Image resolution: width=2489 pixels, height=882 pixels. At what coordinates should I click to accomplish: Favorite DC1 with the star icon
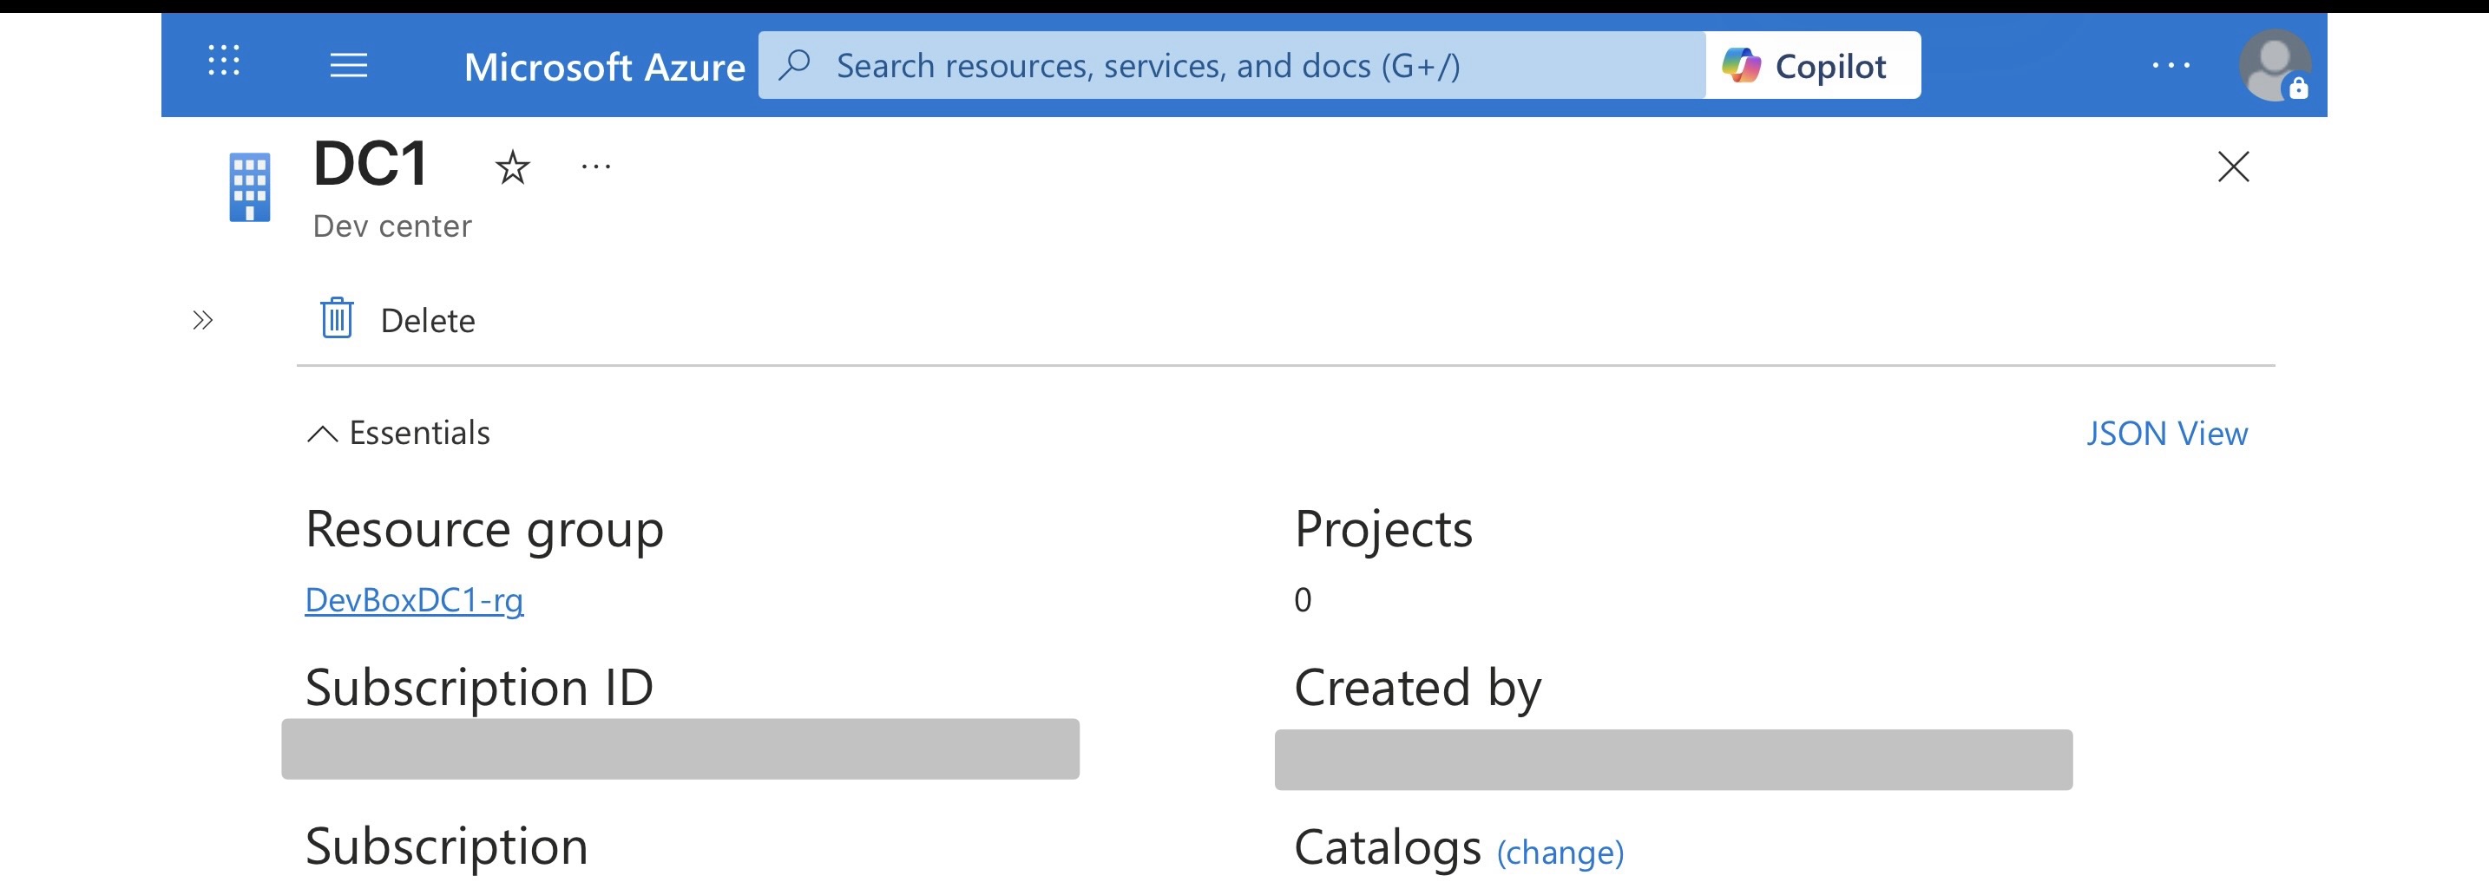[512, 168]
